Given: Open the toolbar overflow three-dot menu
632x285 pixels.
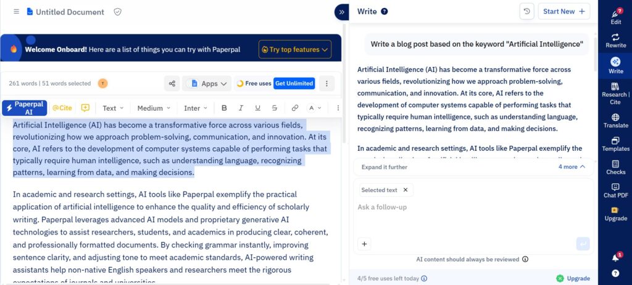Looking at the screenshot, I should click(x=338, y=108).
